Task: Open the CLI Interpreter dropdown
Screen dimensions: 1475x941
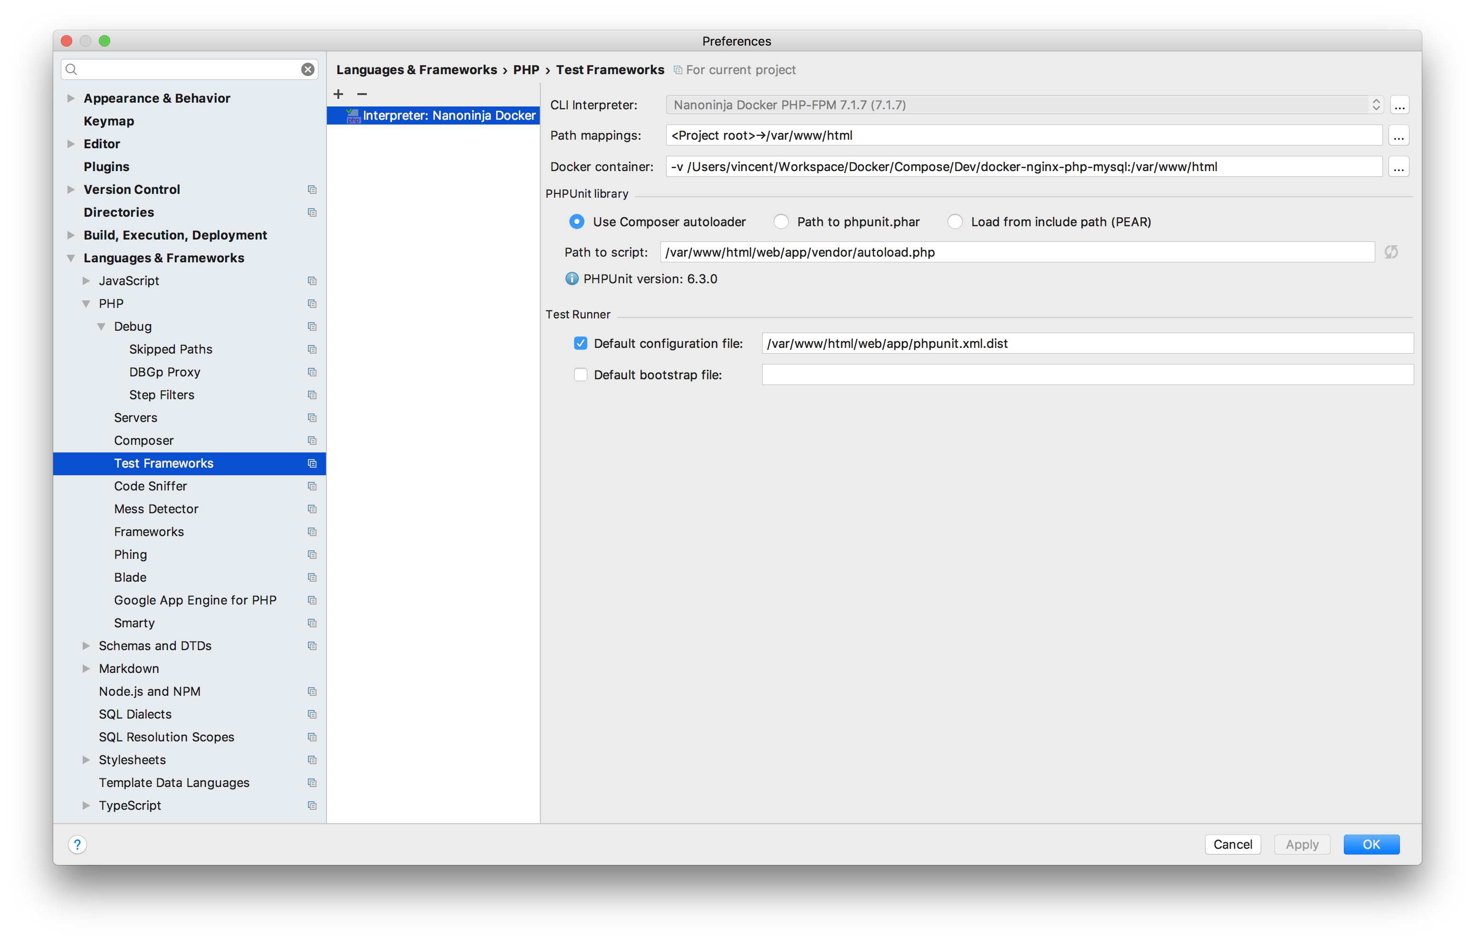Action: (x=1024, y=105)
